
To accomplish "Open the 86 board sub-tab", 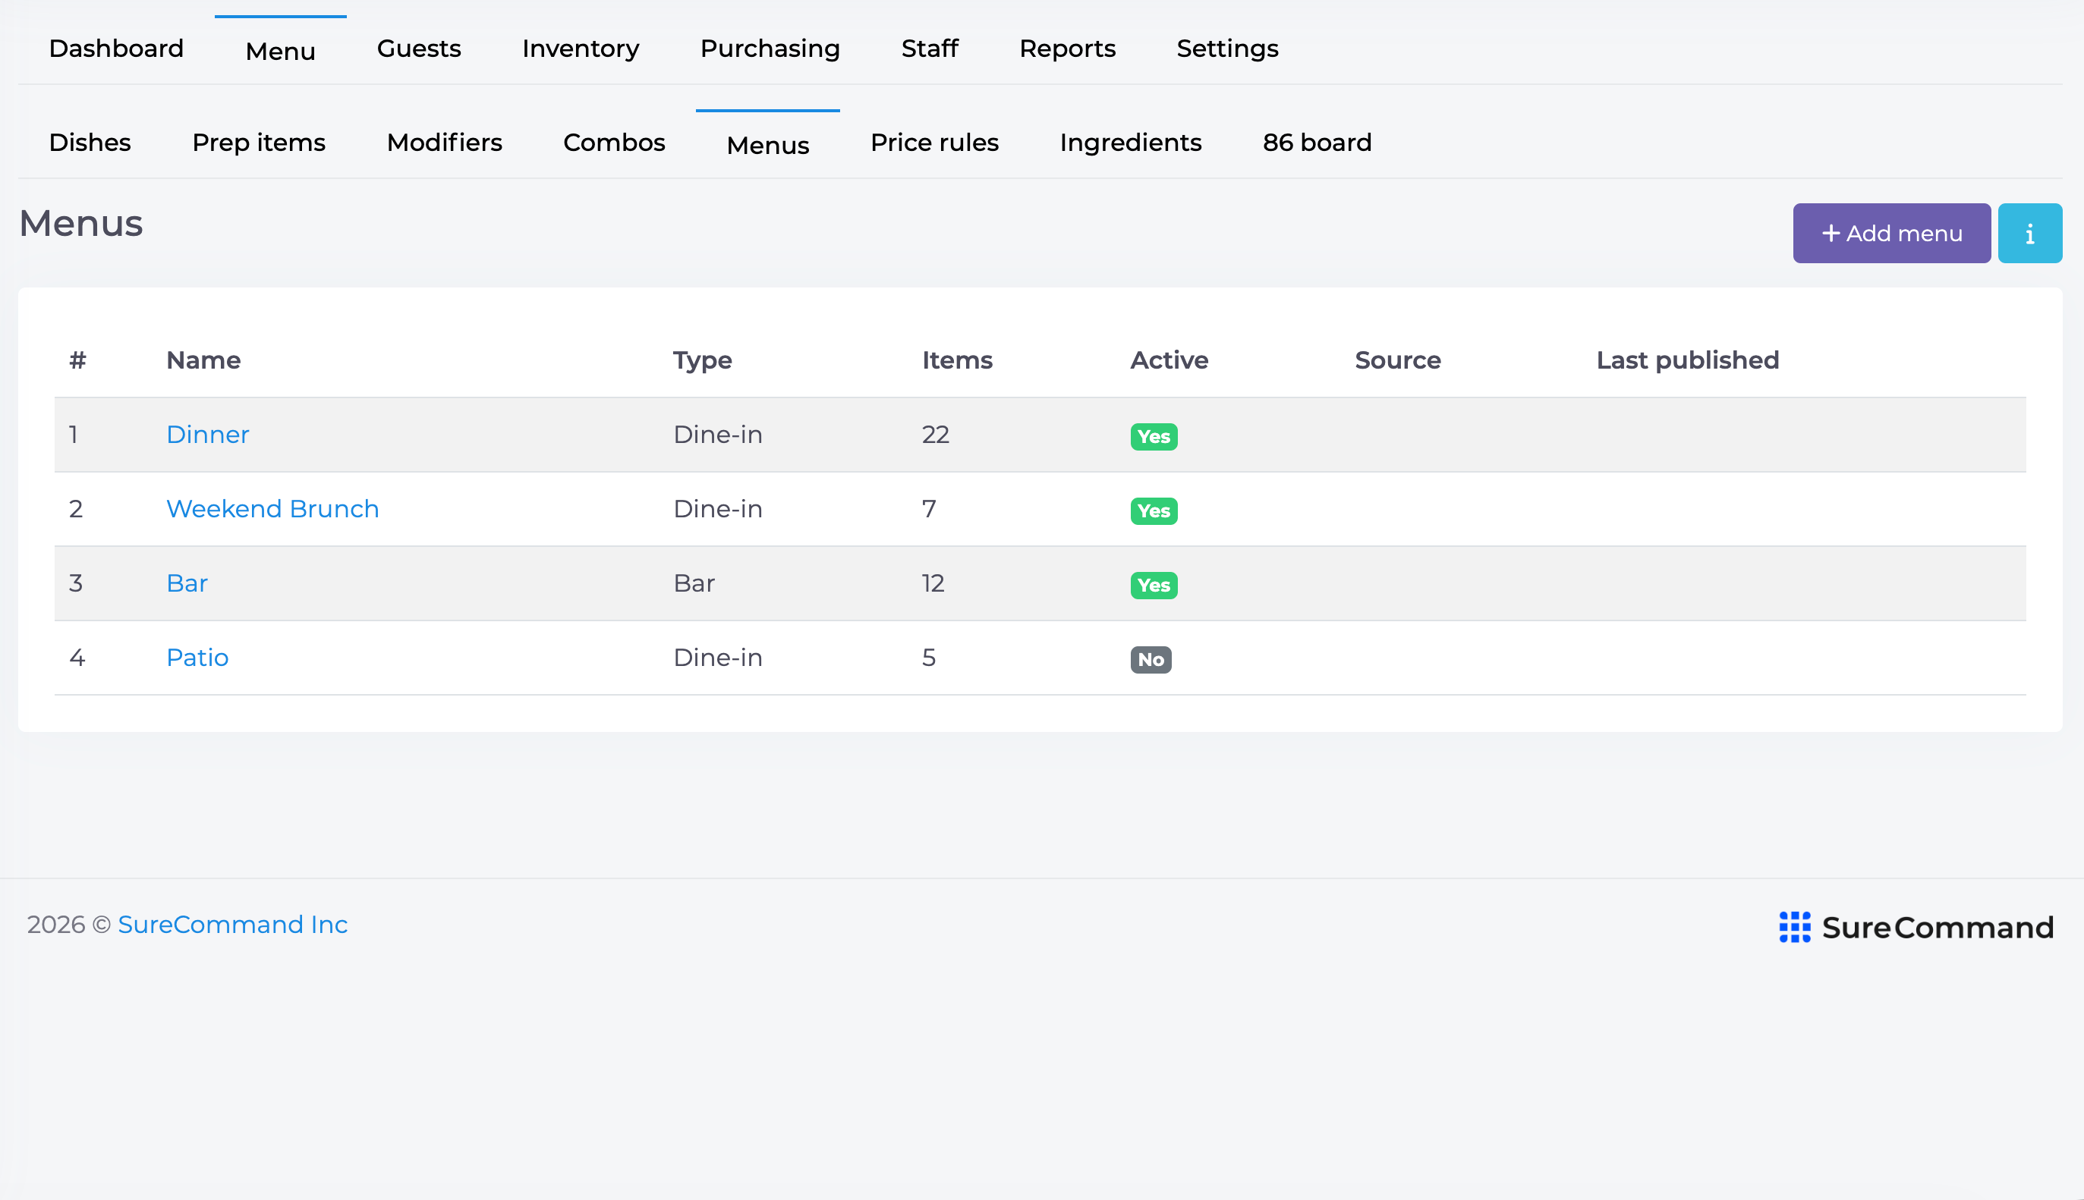I will click(1317, 143).
